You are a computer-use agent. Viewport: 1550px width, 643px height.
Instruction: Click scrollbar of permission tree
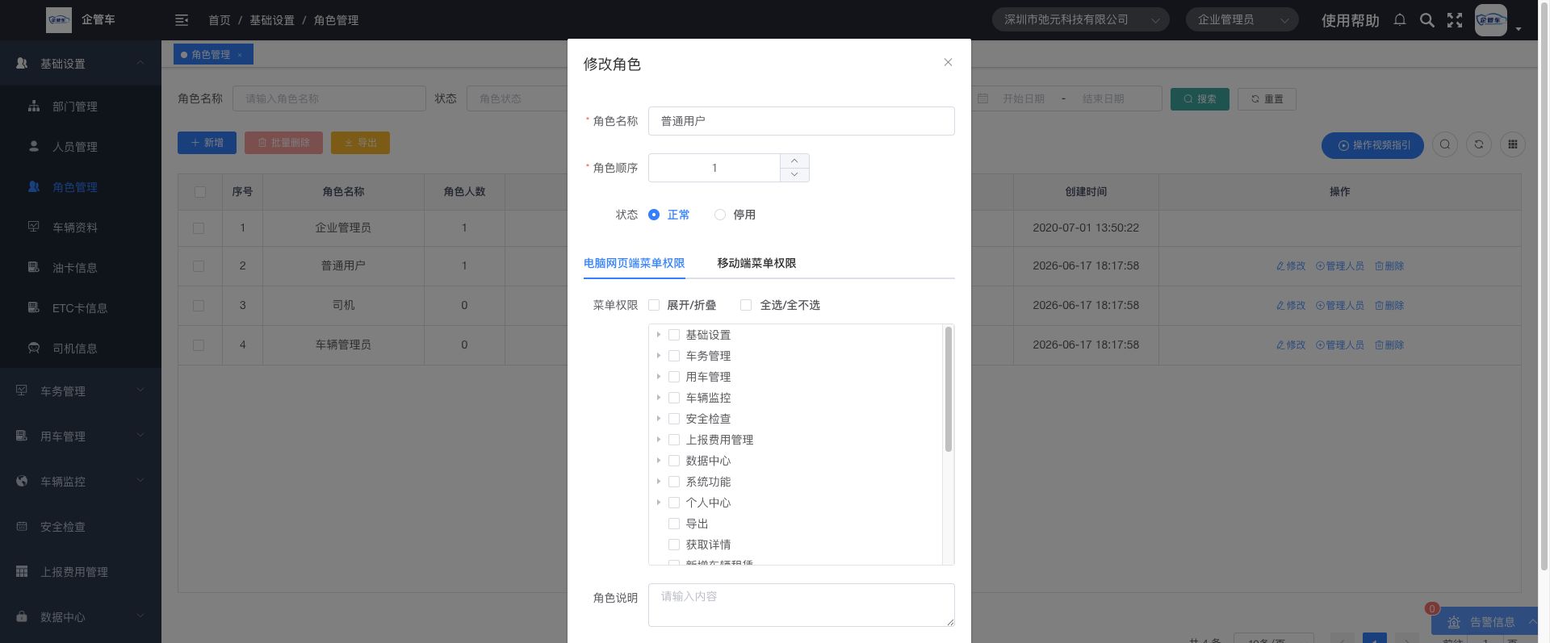point(949,389)
